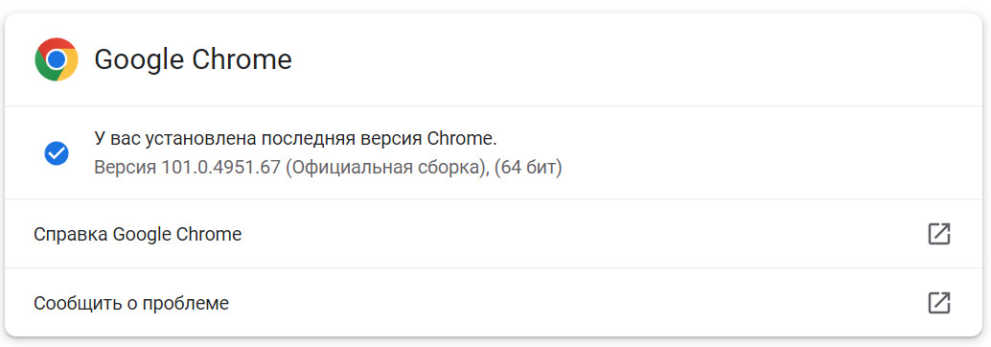This screenshot has height=347, width=991.
Task: Open external link icon beside Сообщить о проблеме
Action: 939,303
